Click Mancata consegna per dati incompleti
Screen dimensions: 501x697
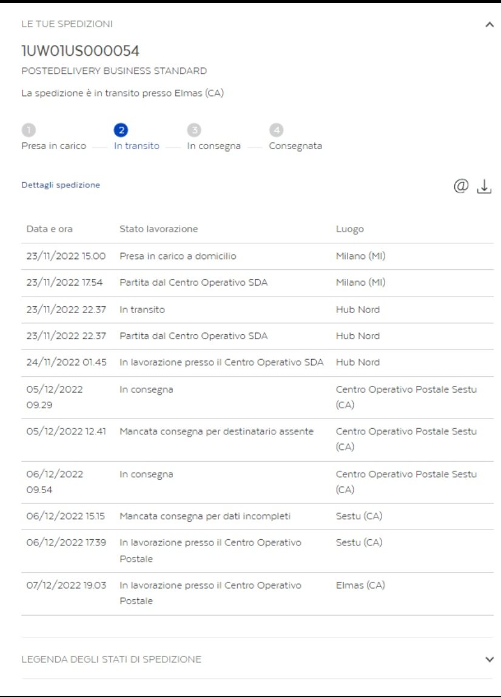coord(205,516)
